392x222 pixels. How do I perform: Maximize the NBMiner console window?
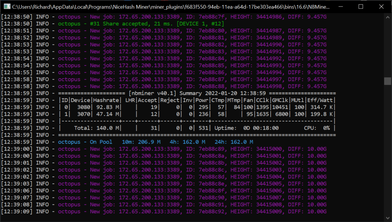tap(361, 6)
